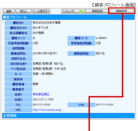The height and width of the screenshot is (131, 138).
Task: Open the http://www.xxxxxxx.co.jp URL link
Action: pyautogui.click(x=47, y=110)
